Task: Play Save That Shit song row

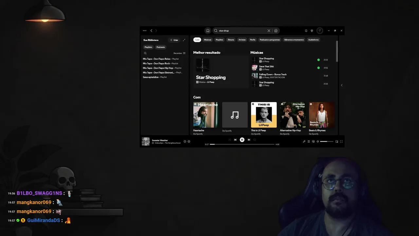Action: point(291,68)
